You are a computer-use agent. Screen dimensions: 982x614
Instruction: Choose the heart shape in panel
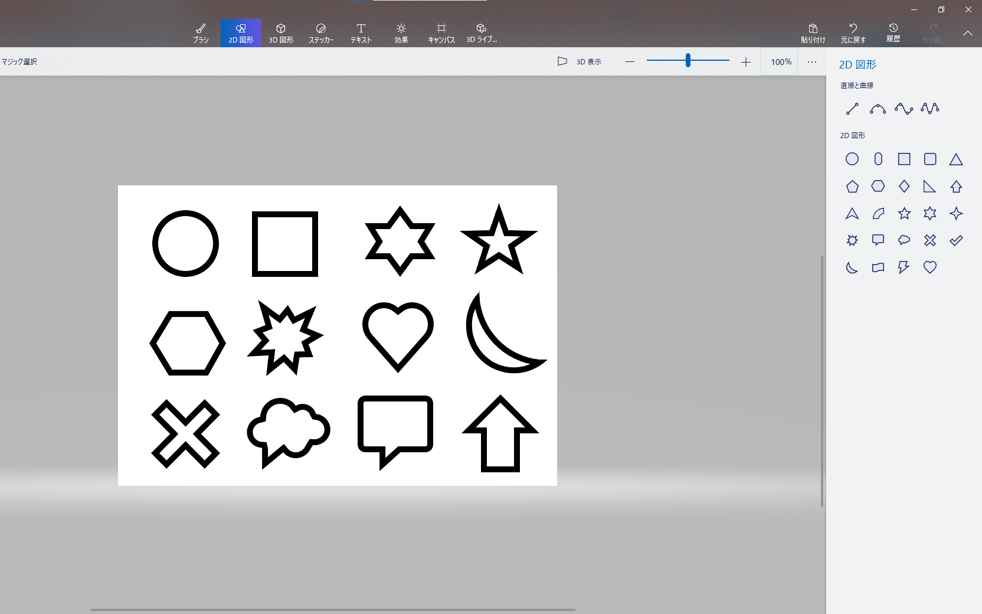(x=930, y=267)
